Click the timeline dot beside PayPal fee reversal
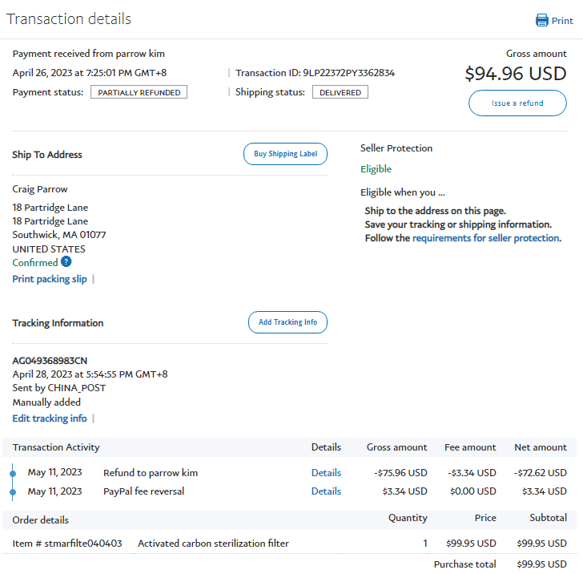 coord(13,491)
